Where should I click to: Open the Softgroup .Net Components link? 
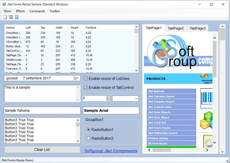coord(111,151)
